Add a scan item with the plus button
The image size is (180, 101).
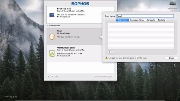110,52
